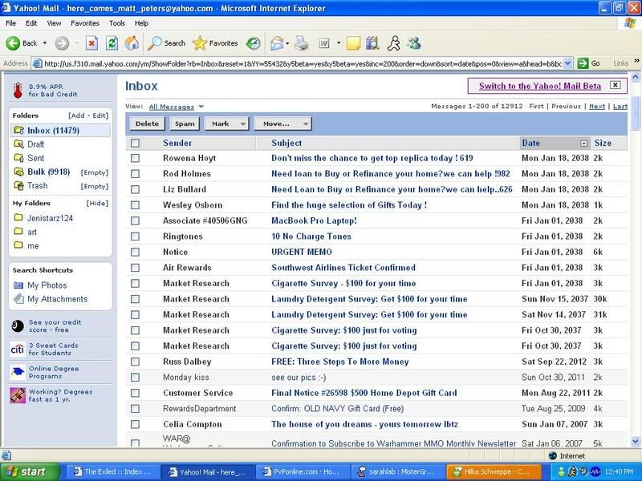
Task: Click the diploma scroll ad icon
Action: pos(18,395)
